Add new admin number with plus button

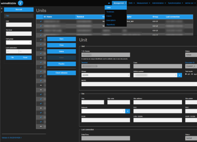click(180, 75)
